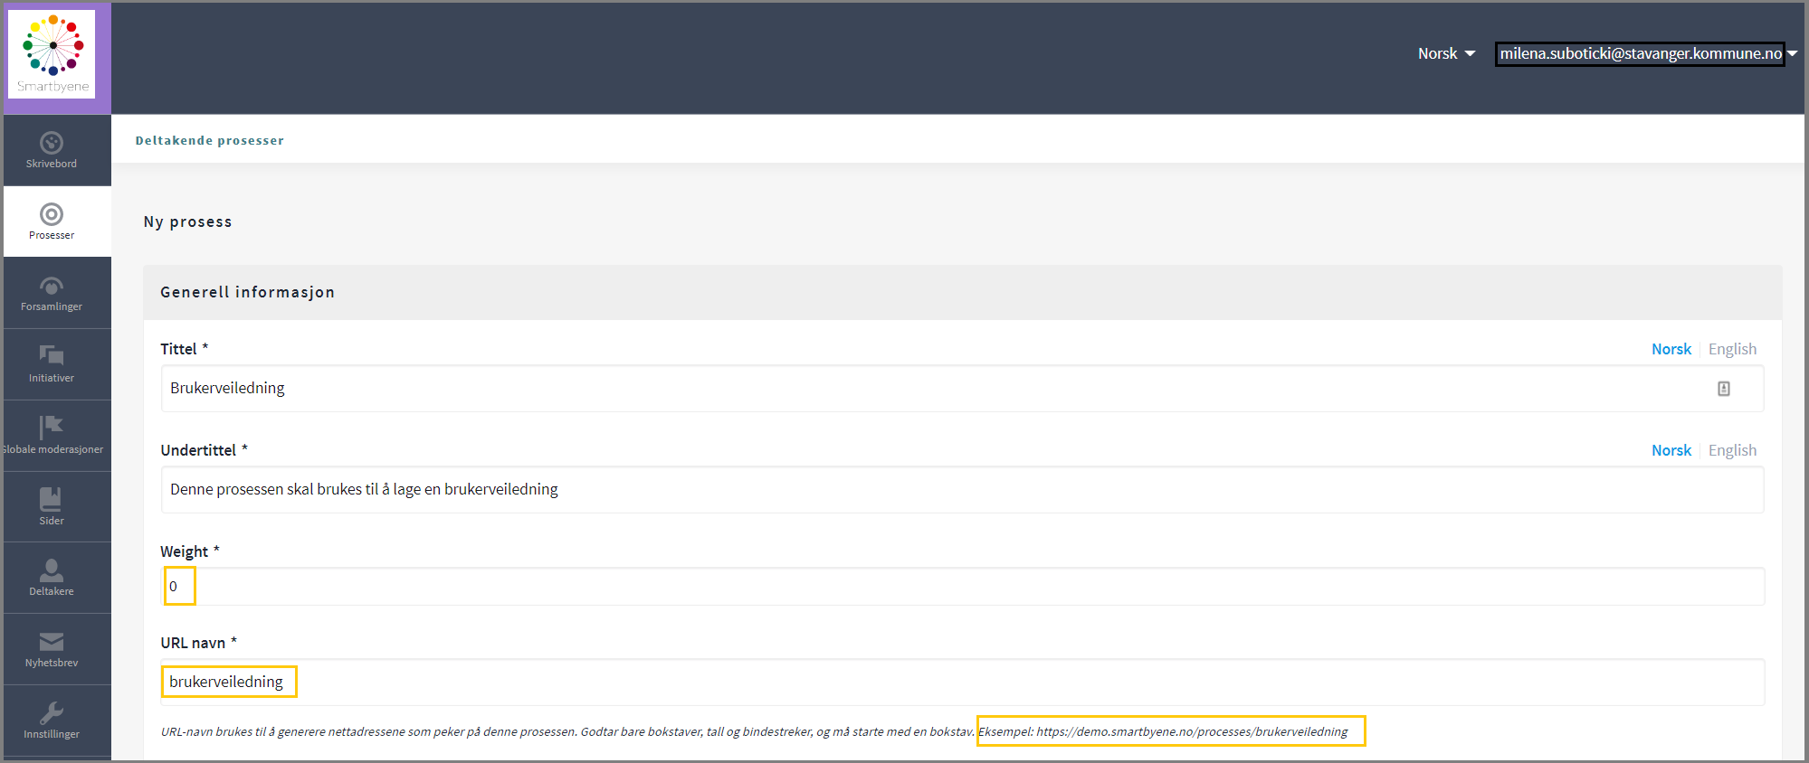The width and height of the screenshot is (1809, 763).
Task: Select English tab for Tittel field
Action: point(1732,349)
